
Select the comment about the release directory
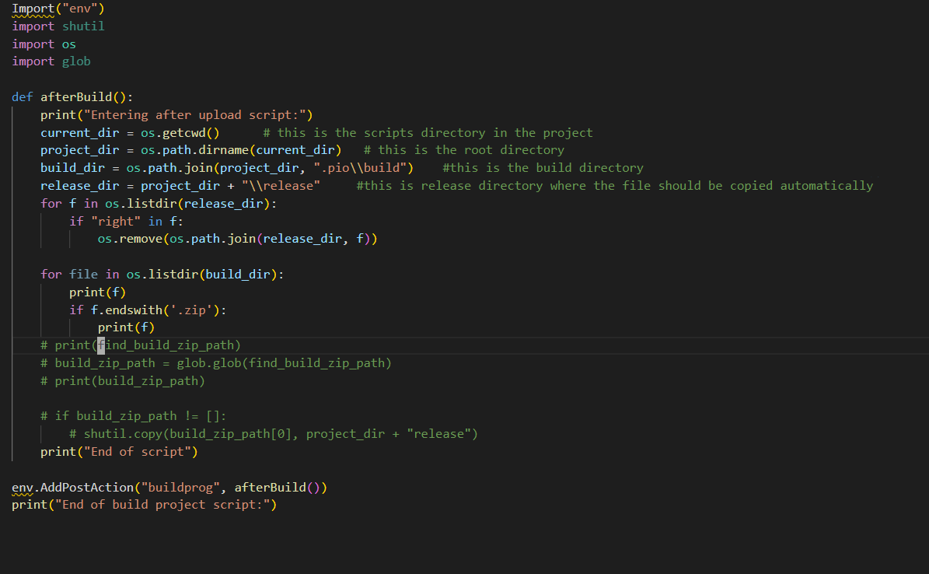615,186
